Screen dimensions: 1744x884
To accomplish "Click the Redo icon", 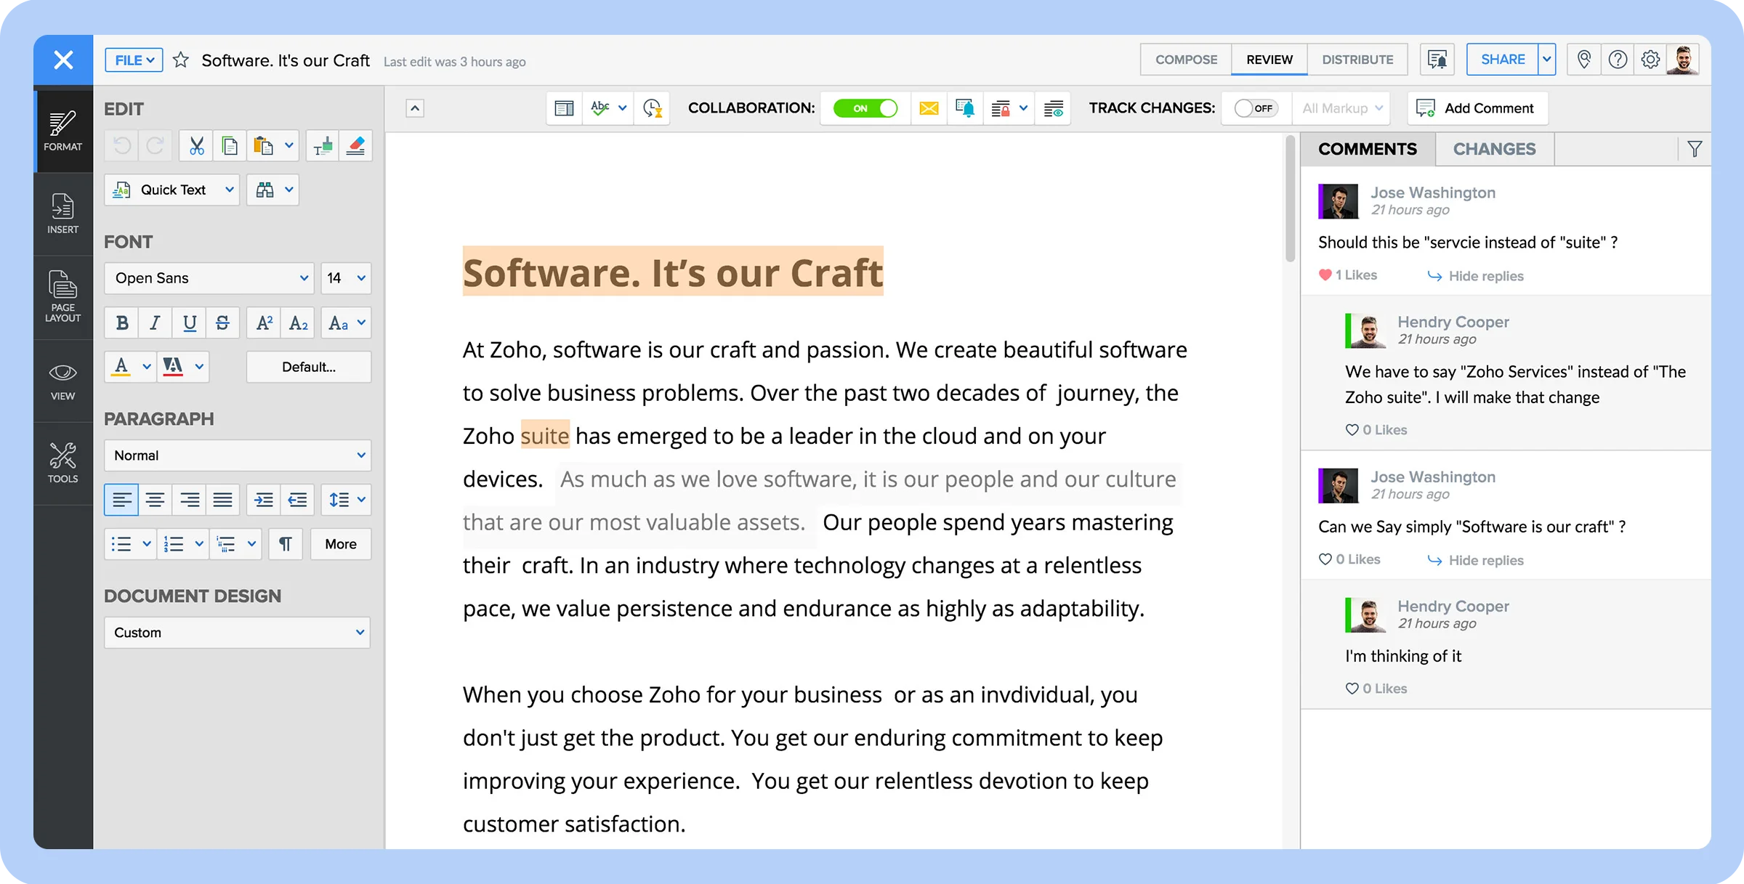I will click(x=155, y=146).
